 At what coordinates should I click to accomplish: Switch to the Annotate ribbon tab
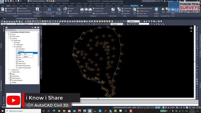tap(14, 6)
